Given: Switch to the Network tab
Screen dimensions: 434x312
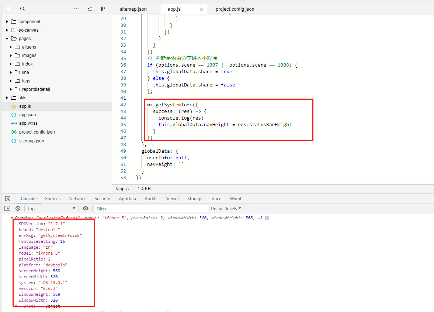Looking at the screenshot, I should click(x=77, y=199).
